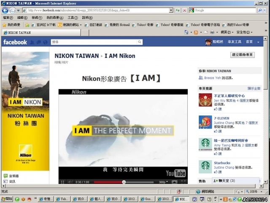Expand the Facebook account menu arrow
This screenshot has height=203, width=270.
click(x=258, y=42)
